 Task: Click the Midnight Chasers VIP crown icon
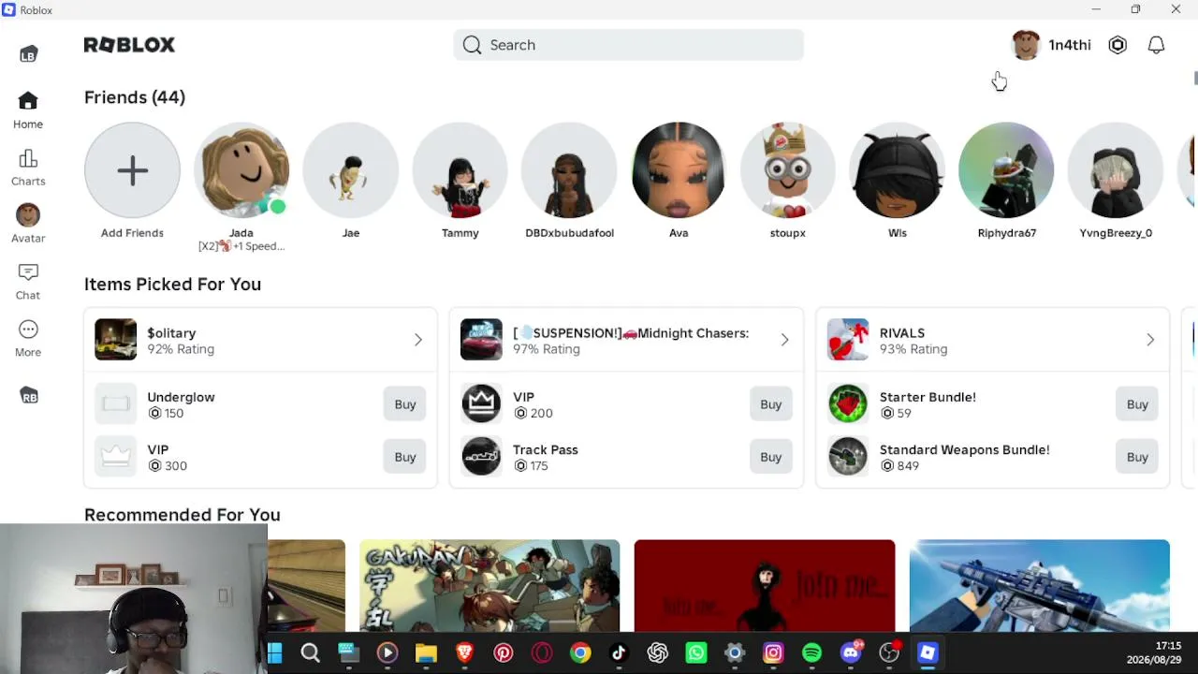tap(481, 404)
